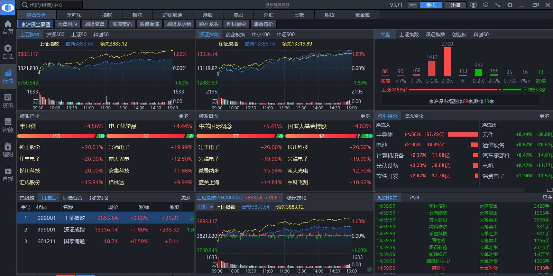Open the 首页 home icon in sidebar

[x=8, y=27]
